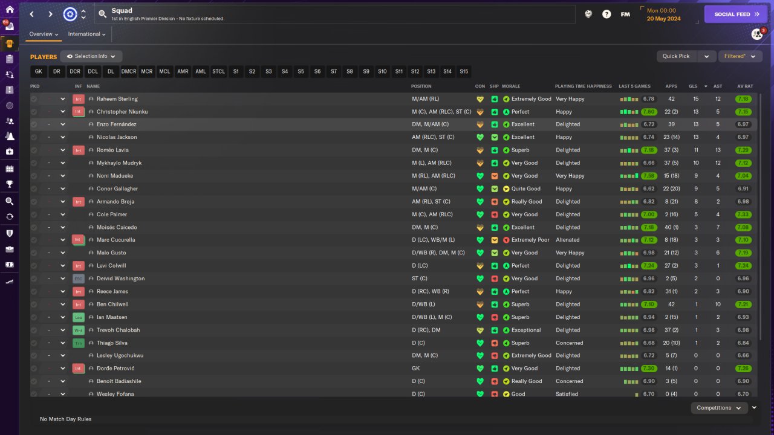Sort by the MORALE column header

coord(511,86)
